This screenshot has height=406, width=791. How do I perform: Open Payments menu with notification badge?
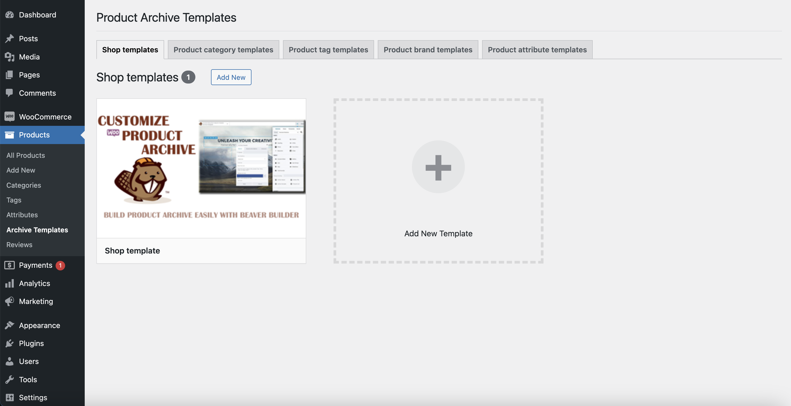[36, 265]
